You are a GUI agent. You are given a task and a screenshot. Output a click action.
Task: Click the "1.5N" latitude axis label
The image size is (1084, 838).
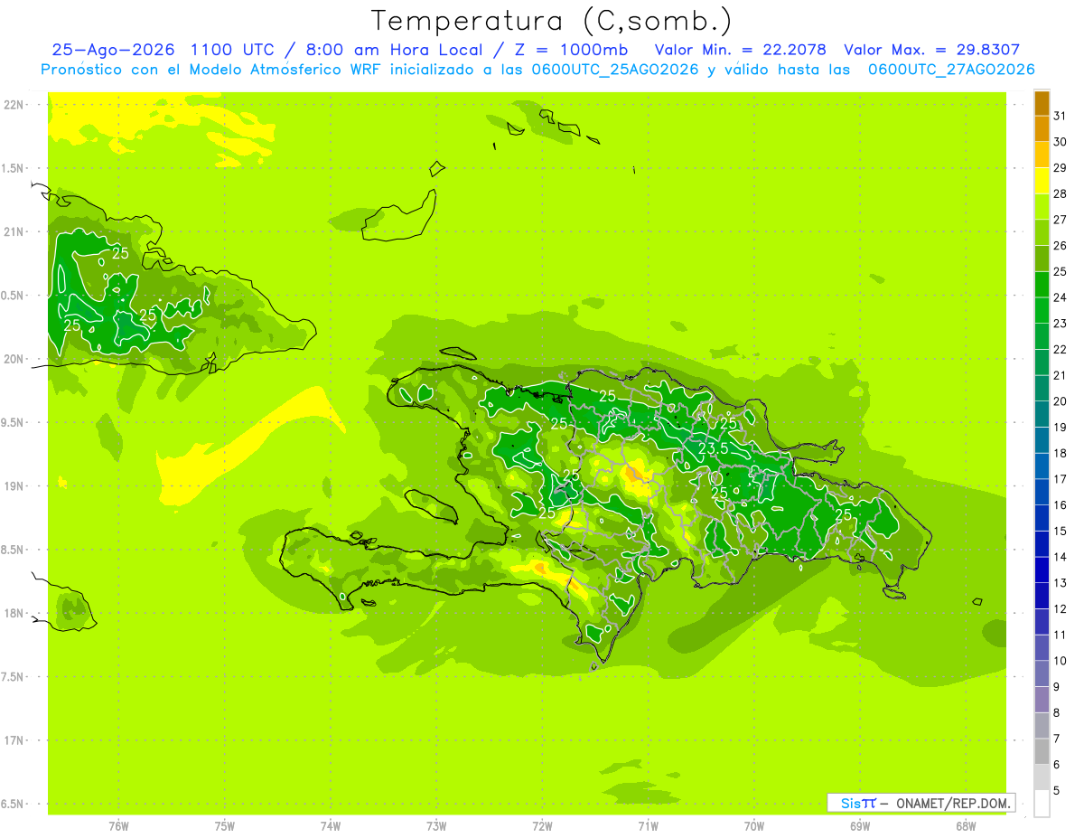point(13,168)
